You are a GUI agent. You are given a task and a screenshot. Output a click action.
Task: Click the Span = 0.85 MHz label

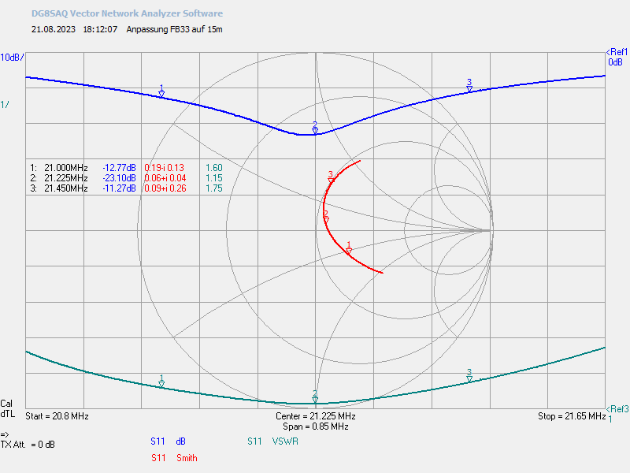pos(316,426)
